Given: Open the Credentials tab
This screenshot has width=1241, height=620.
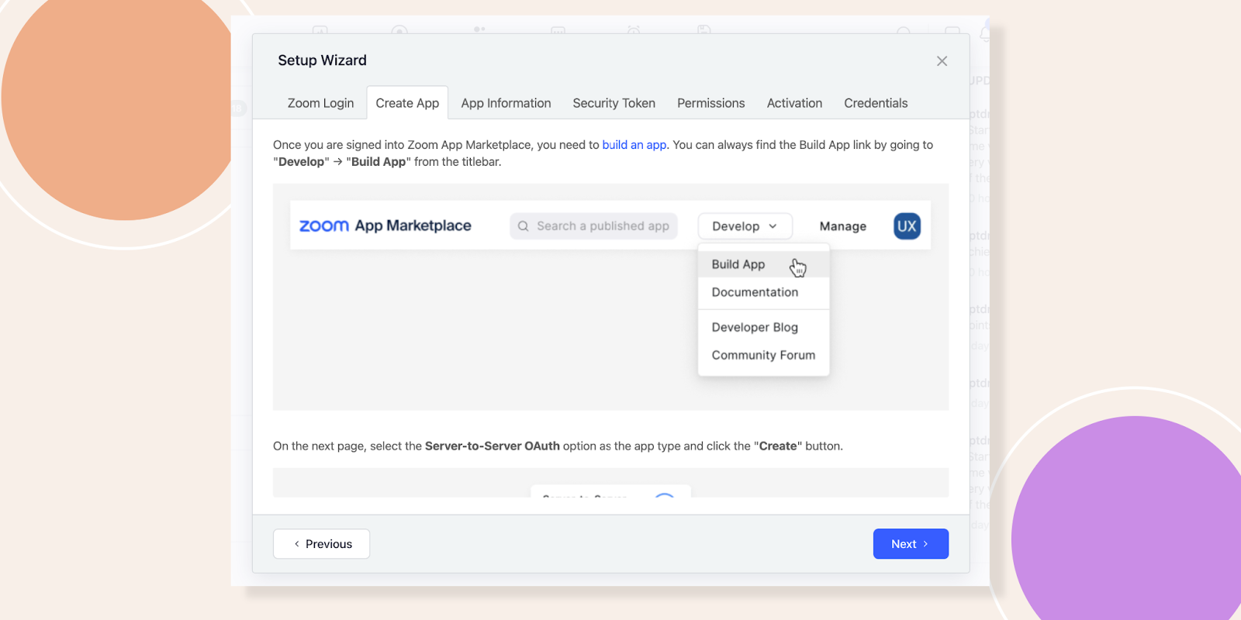Looking at the screenshot, I should click(876, 103).
